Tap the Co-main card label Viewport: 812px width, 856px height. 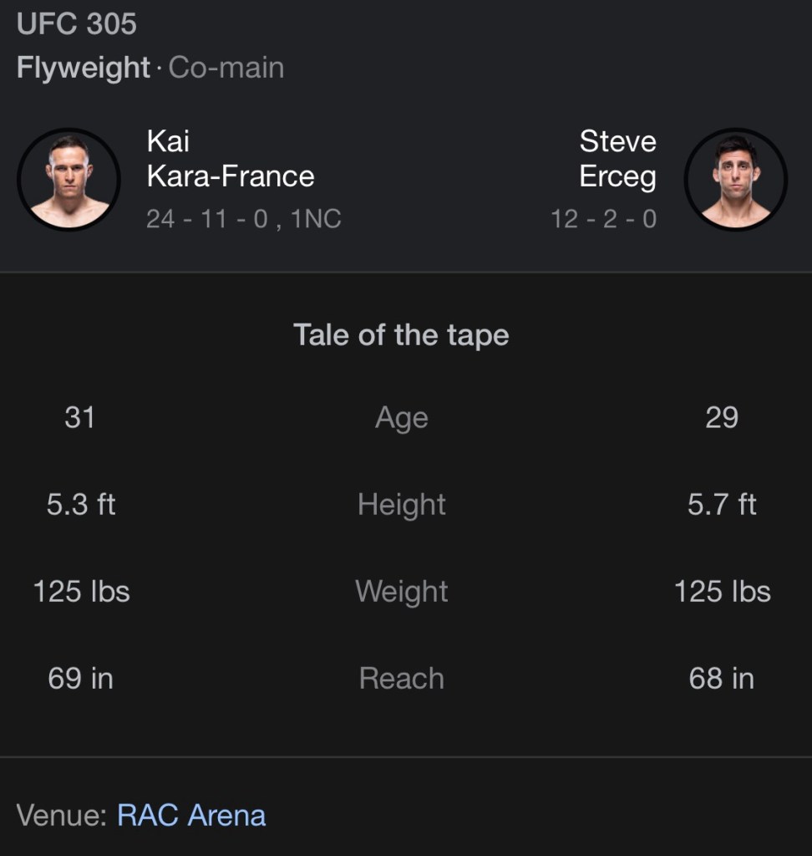[x=226, y=68]
